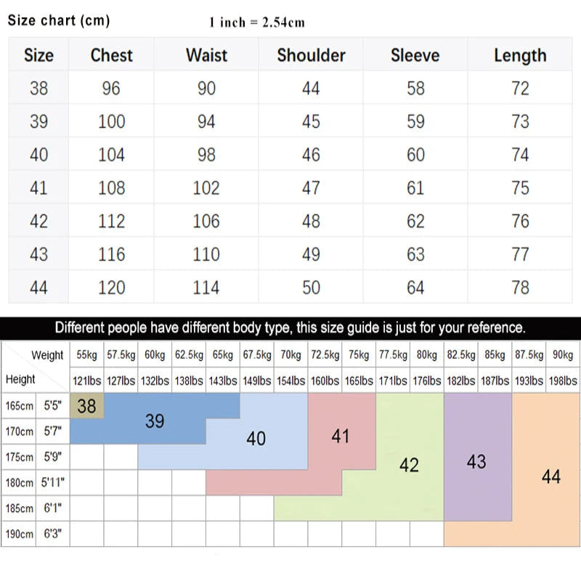The height and width of the screenshot is (581, 581).
Task: Click the 175cm height row label
Action: [20, 458]
